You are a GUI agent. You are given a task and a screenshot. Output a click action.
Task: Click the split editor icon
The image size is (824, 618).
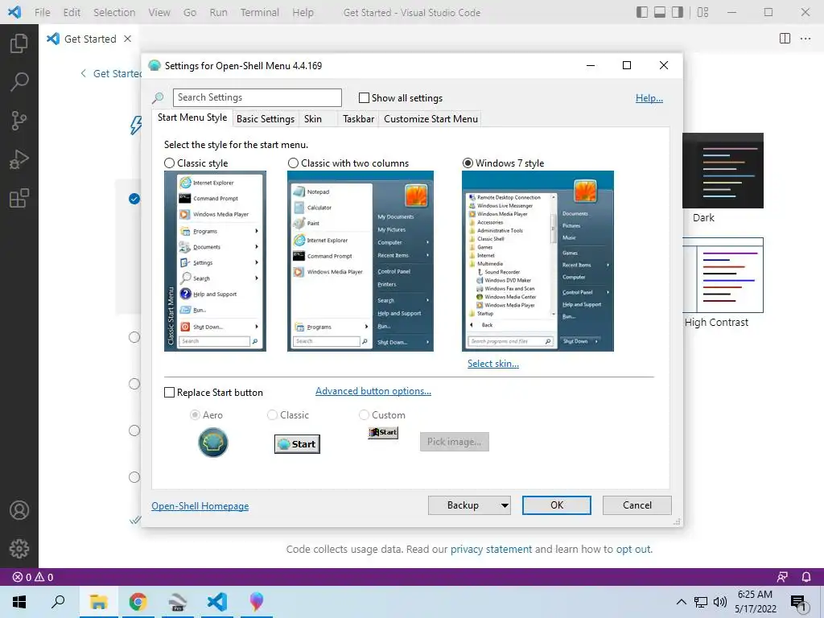pyautogui.click(x=785, y=39)
